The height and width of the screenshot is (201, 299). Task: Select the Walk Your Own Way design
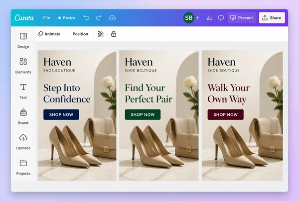click(x=242, y=115)
